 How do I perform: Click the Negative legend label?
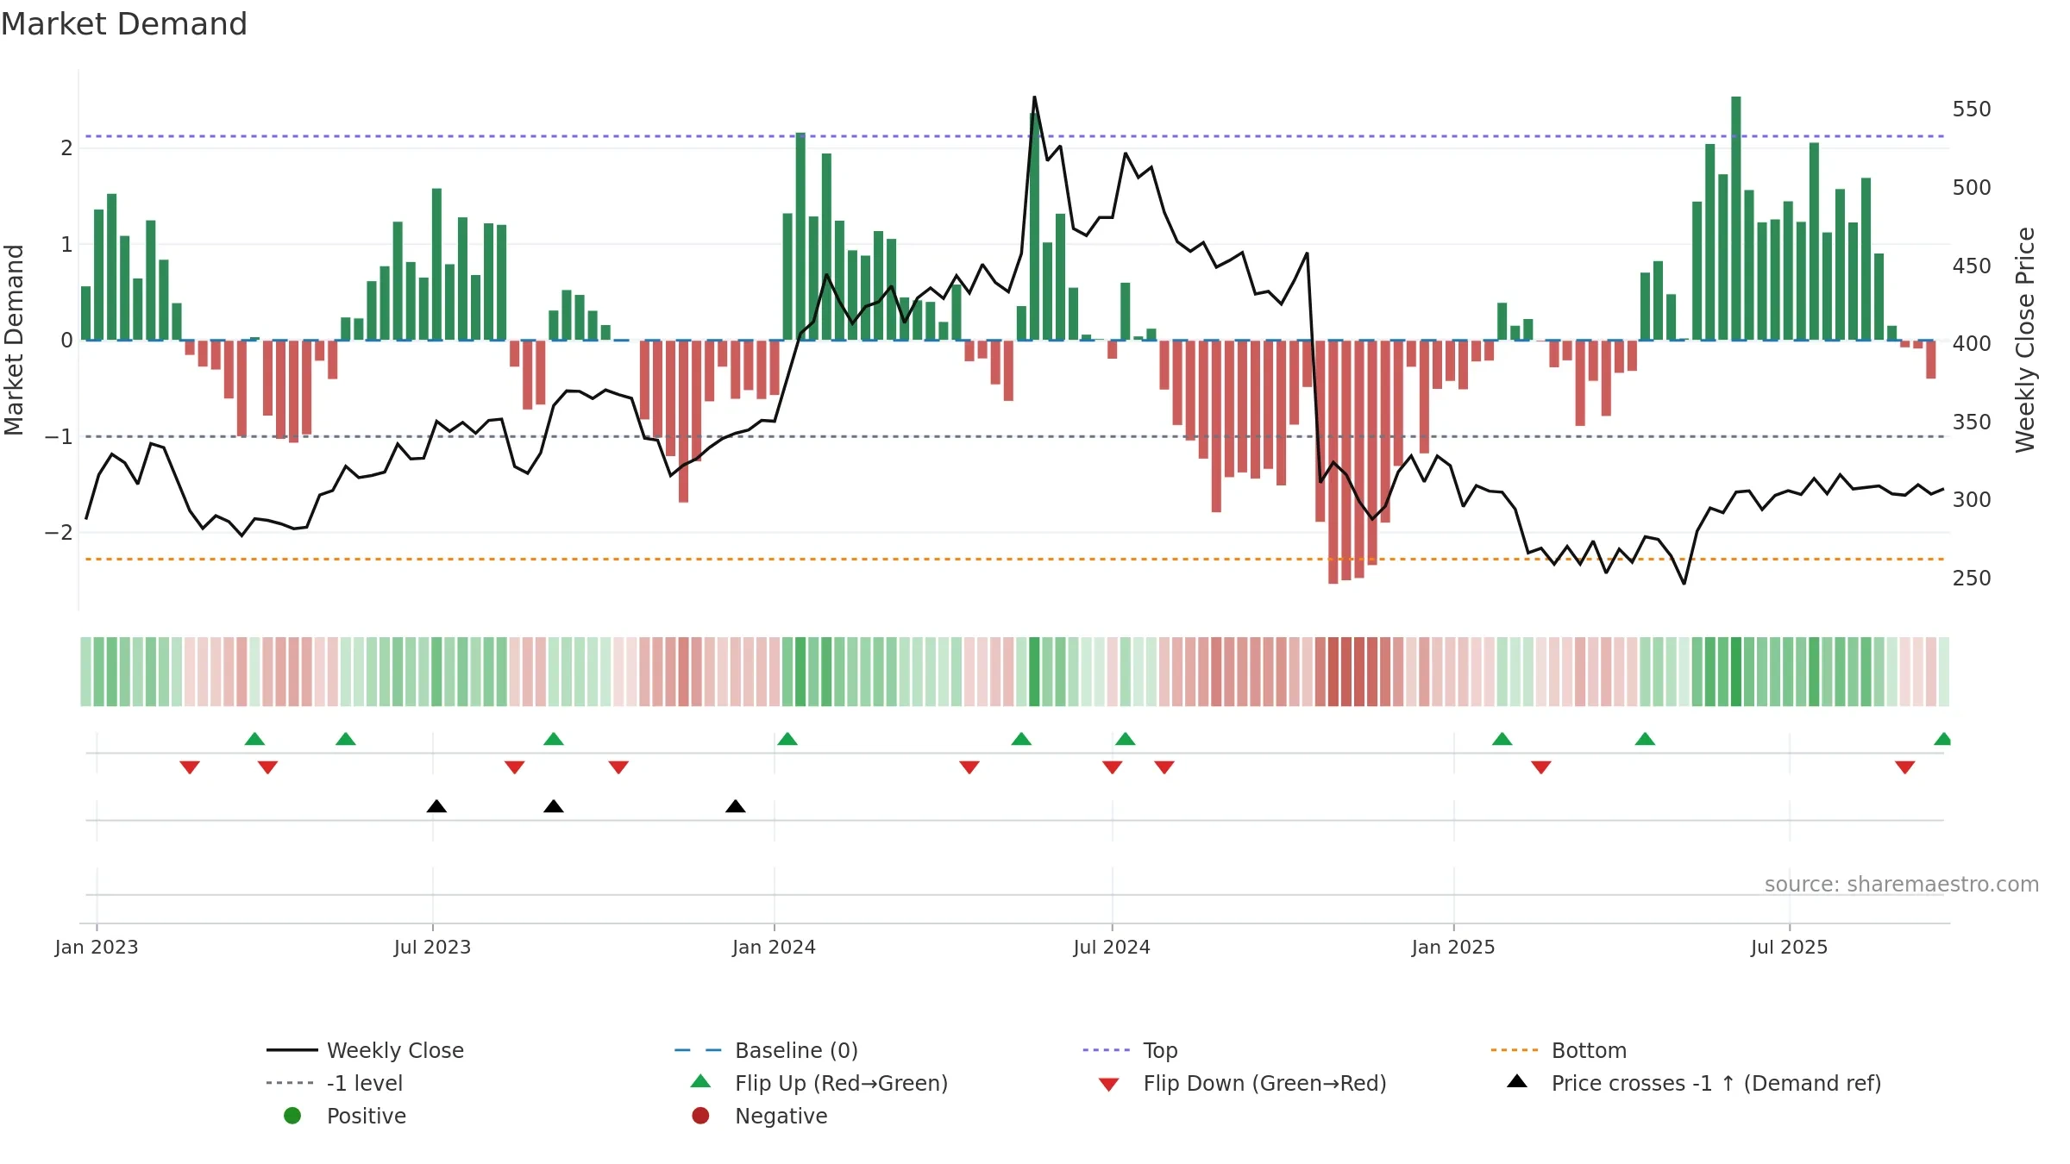(781, 1117)
